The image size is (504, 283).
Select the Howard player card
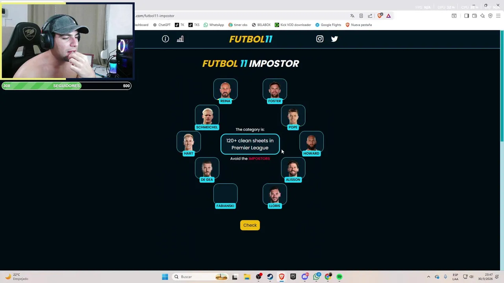tap(311, 143)
